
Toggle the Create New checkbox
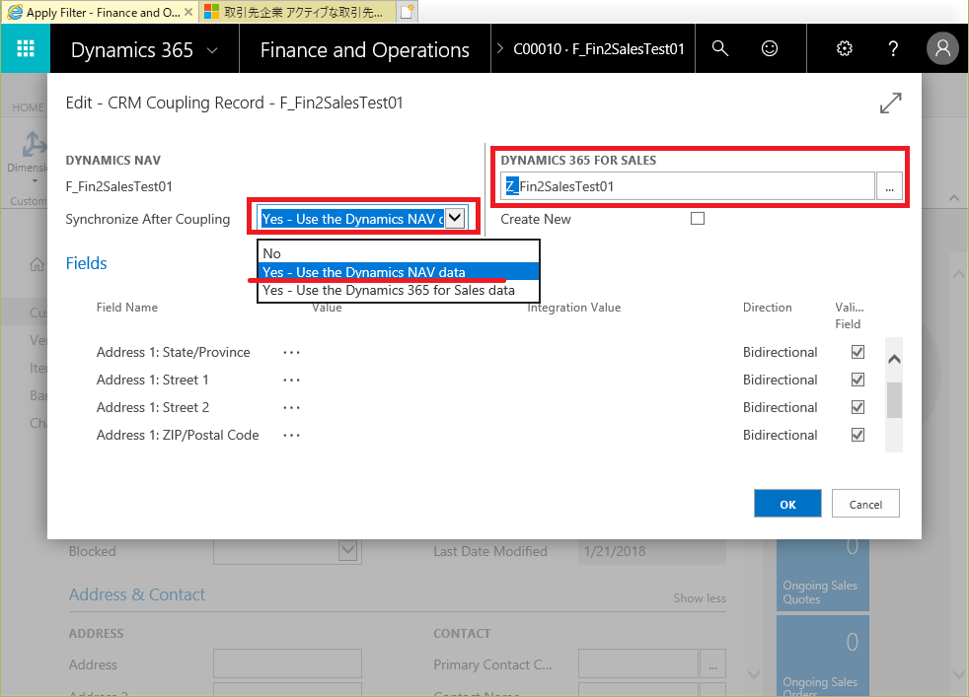click(698, 219)
